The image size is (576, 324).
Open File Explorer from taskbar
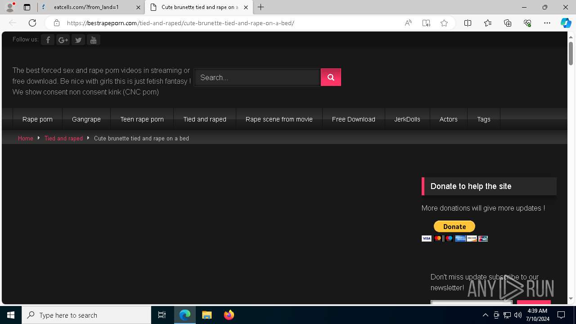click(x=207, y=315)
